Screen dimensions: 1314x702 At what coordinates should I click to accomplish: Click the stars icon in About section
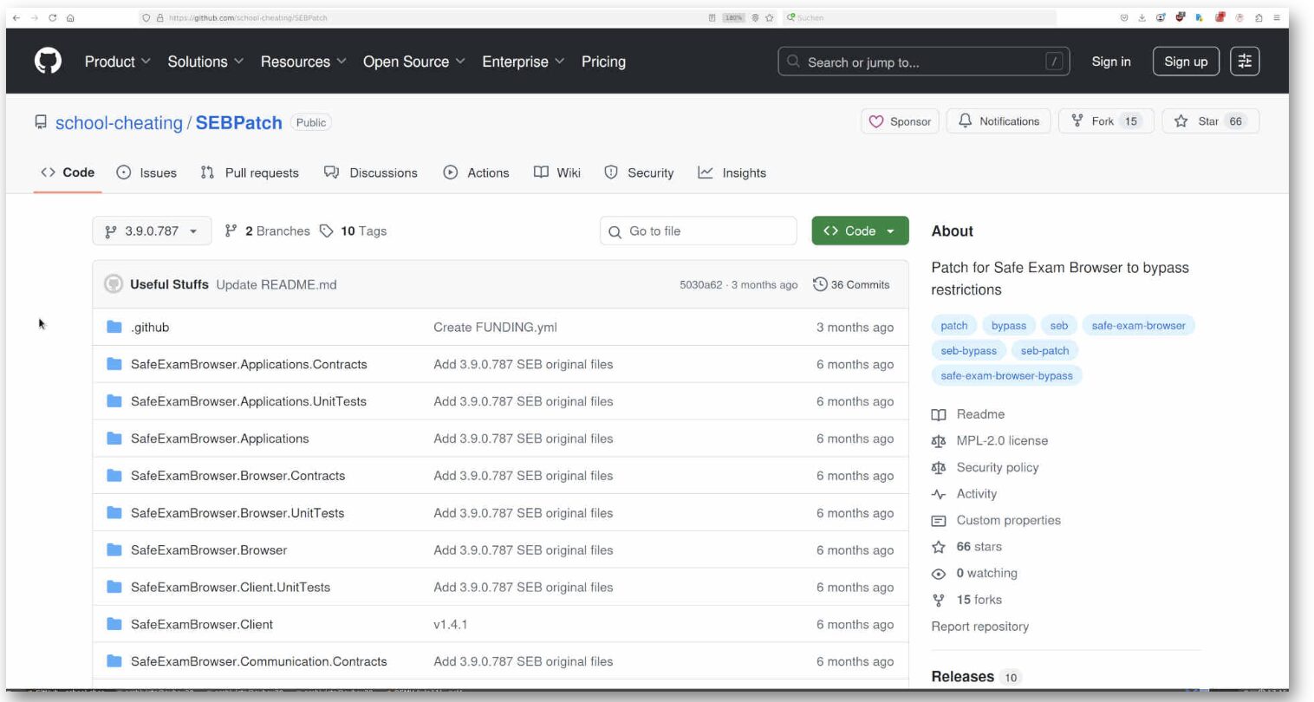(938, 547)
